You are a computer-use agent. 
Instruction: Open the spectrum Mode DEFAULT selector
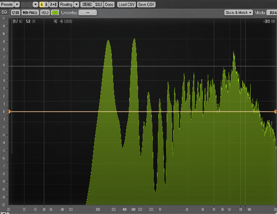272,12
